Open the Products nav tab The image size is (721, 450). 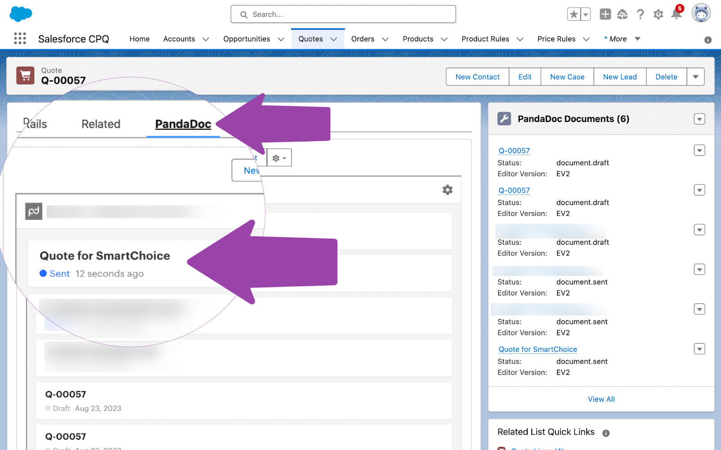pyautogui.click(x=418, y=39)
